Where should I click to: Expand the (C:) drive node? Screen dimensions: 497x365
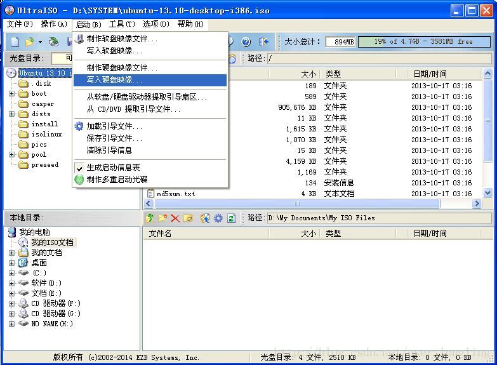[x=11, y=273]
